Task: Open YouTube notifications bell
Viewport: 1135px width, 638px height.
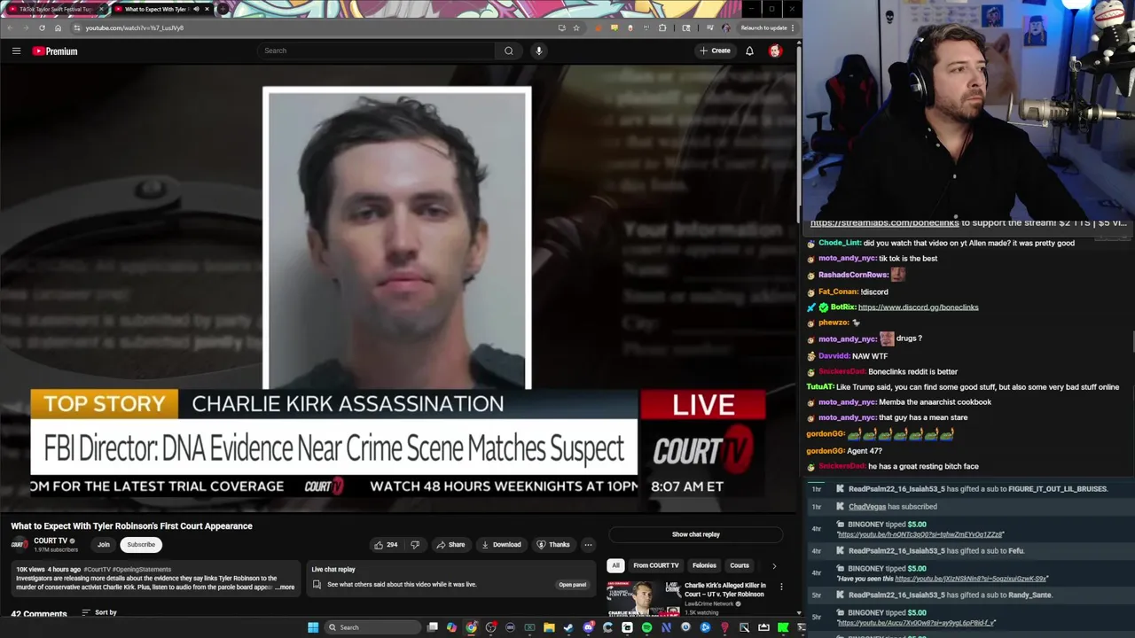Action: click(749, 51)
